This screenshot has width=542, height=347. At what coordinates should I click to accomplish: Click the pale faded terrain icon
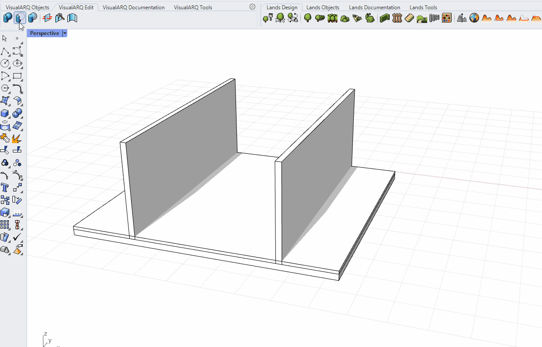pyautogui.click(x=524, y=18)
